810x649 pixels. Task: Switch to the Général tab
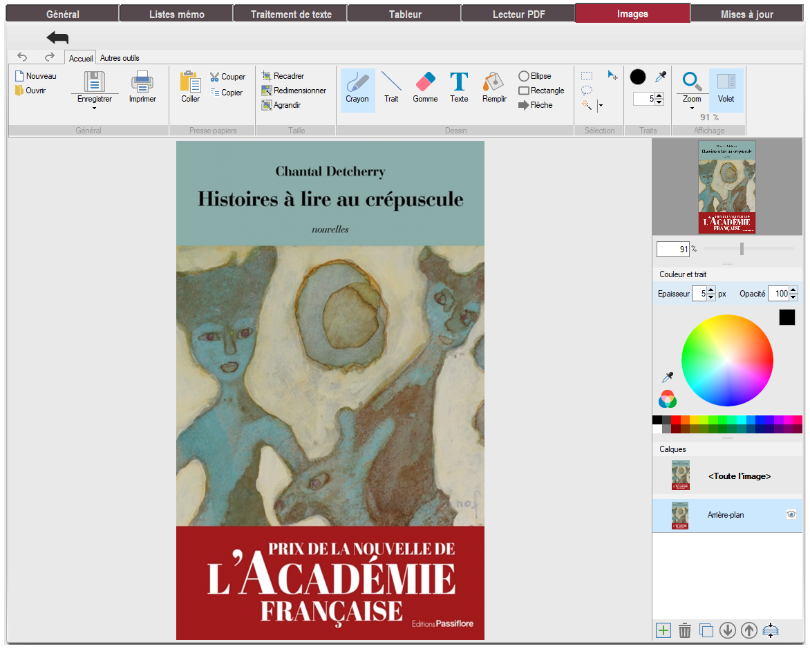point(62,14)
